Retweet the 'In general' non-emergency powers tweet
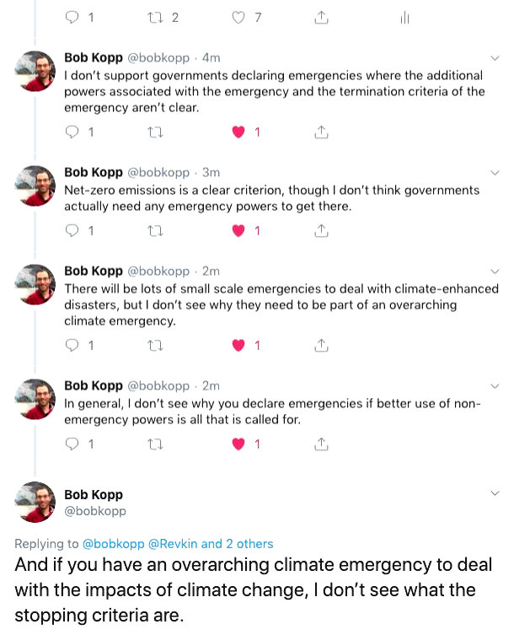 pyautogui.click(x=154, y=444)
